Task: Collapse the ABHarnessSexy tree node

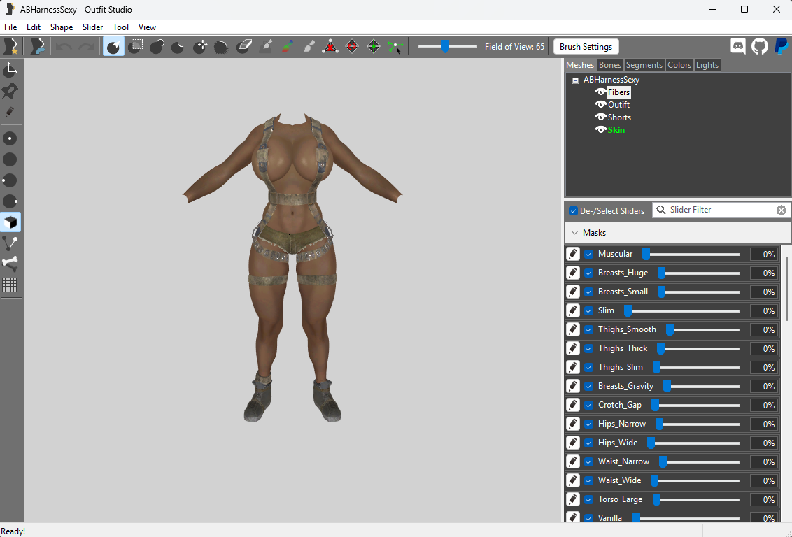Action: [x=575, y=80]
